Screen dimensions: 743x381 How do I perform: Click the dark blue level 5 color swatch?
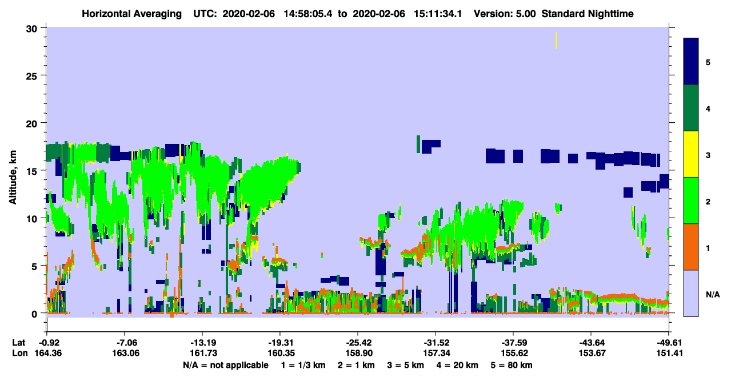(x=691, y=62)
